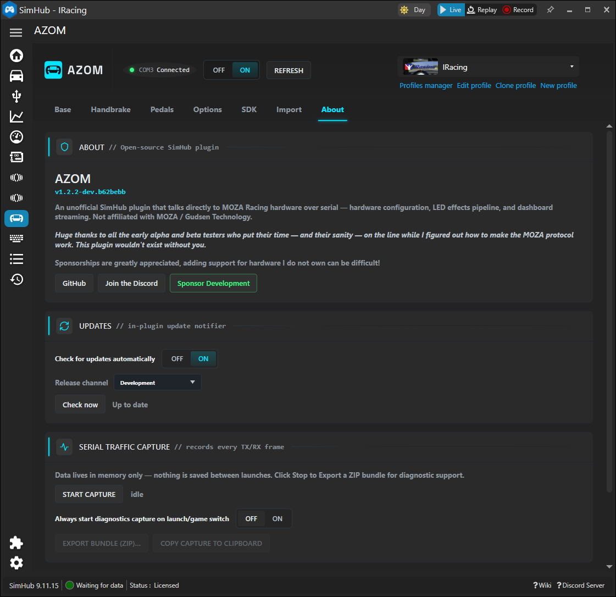The height and width of the screenshot is (597, 616).
Task: Switch to the Handbrake tab
Action: 111,109
